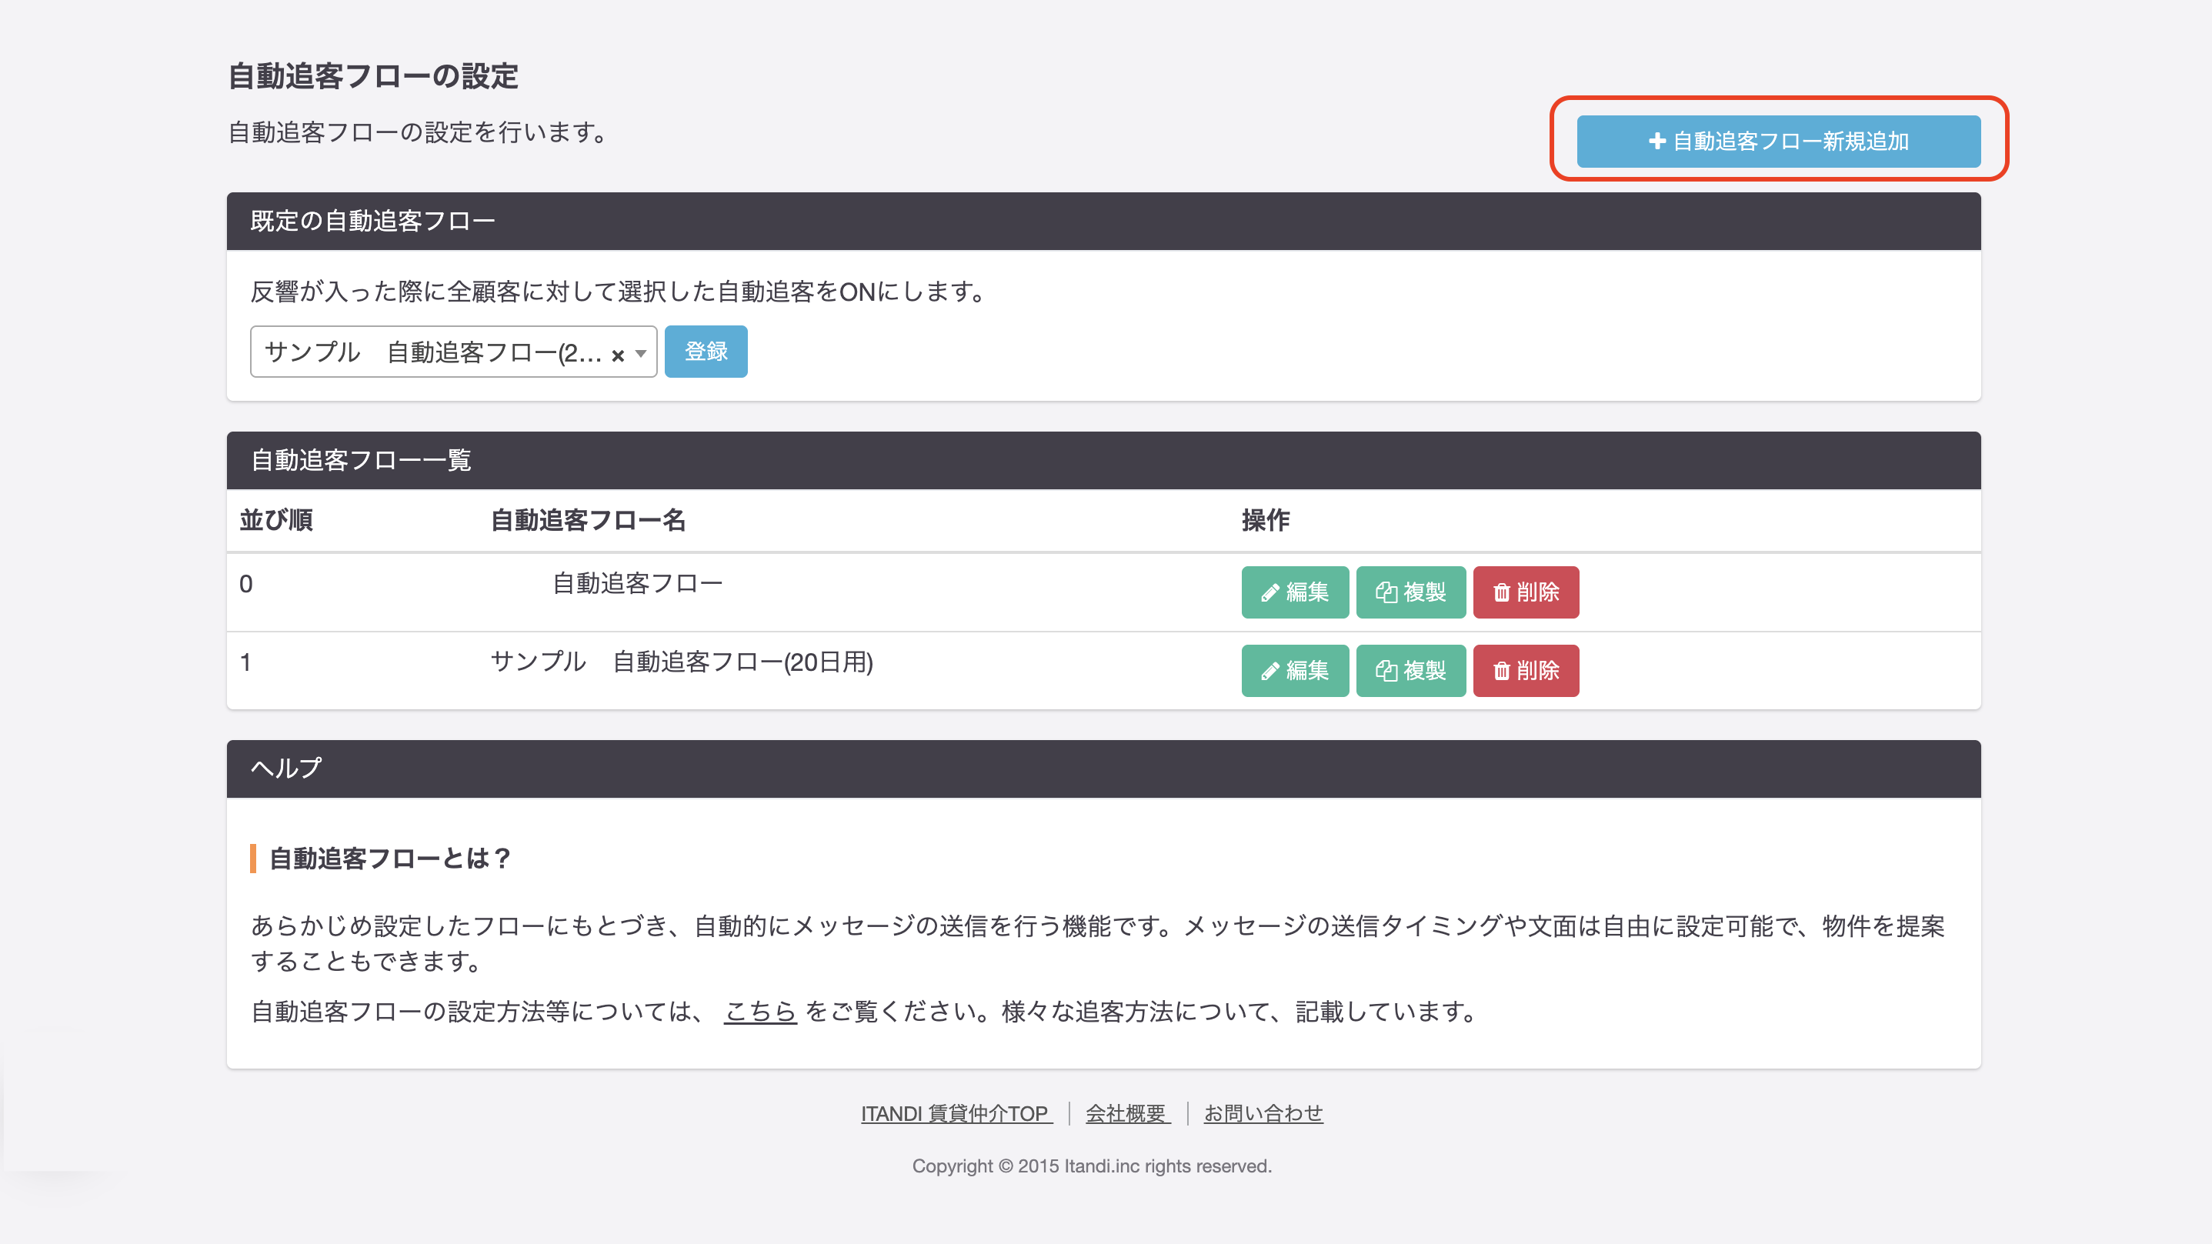This screenshot has height=1244, width=2212.
Task: Delete サンプル 自動追客フロー(20日用)
Action: (x=1526, y=671)
